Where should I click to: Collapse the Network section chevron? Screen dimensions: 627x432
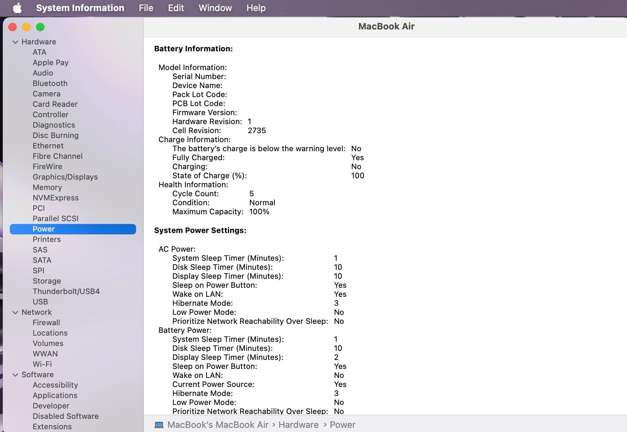coord(15,312)
